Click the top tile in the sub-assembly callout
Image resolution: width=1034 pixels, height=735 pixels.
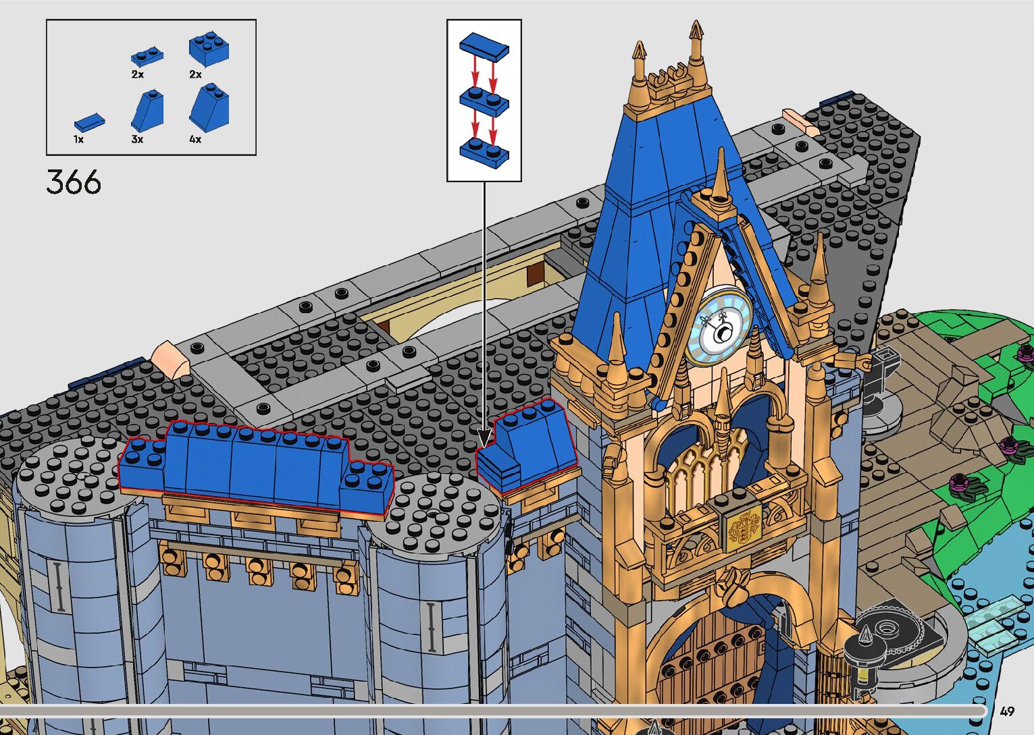pos(484,45)
